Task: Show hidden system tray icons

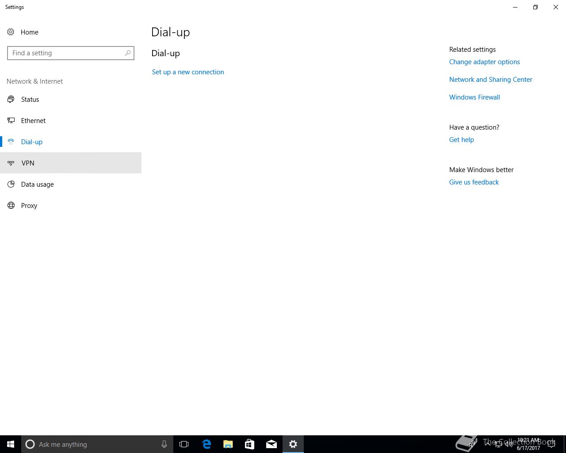Action: pos(487,444)
